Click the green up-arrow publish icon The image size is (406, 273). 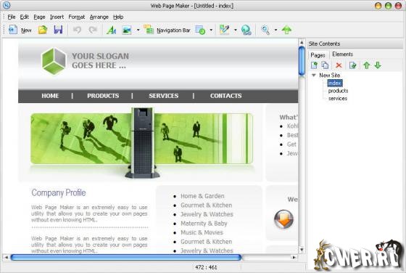coord(286,30)
